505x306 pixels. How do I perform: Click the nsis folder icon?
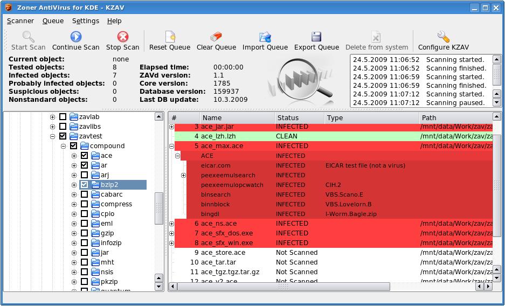click(95, 272)
